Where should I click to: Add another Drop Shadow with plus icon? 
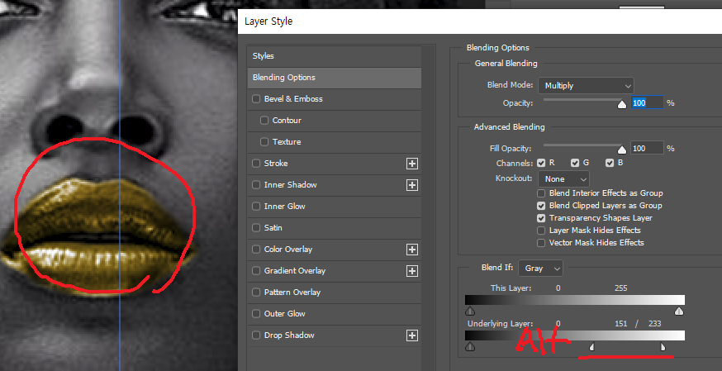click(x=411, y=335)
